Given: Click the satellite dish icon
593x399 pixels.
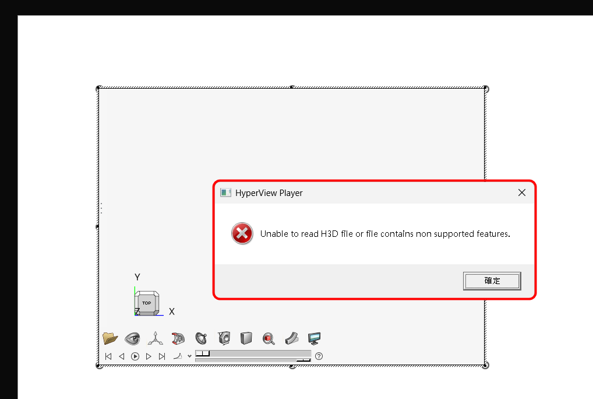Looking at the screenshot, I should coord(201,338).
